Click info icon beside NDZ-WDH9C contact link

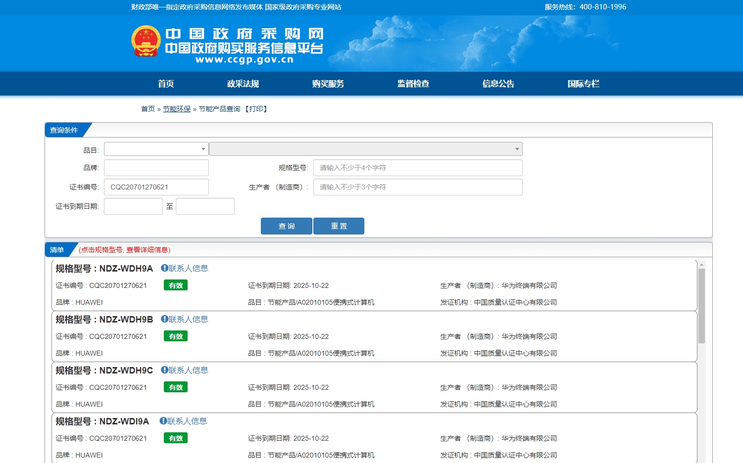click(x=164, y=370)
